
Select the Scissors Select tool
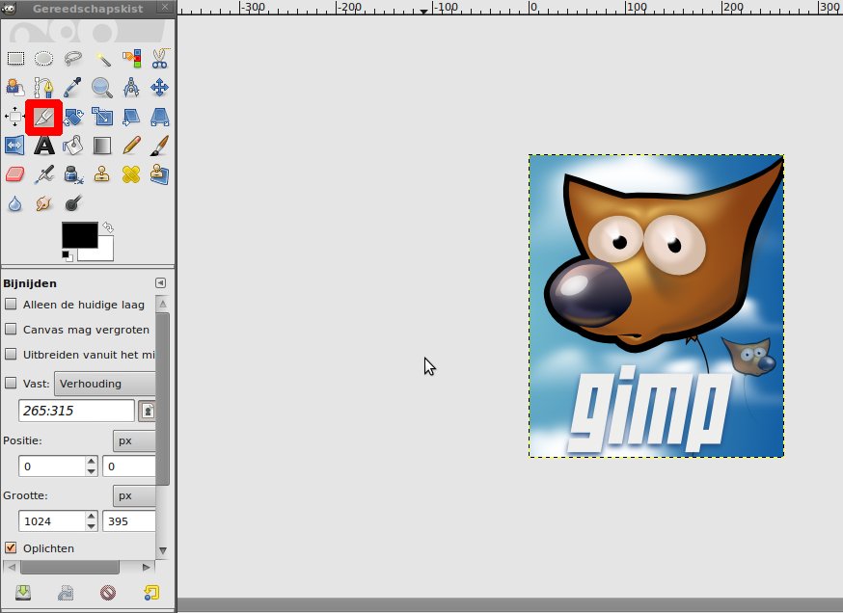(160, 58)
